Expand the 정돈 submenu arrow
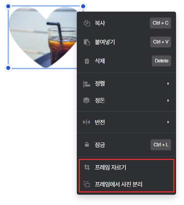Image resolution: width=184 pixels, height=205 pixels. (168, 101)
